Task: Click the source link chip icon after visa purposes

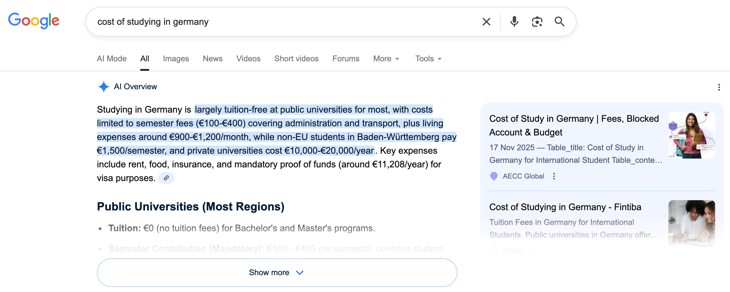Action: tap(166, 178)
